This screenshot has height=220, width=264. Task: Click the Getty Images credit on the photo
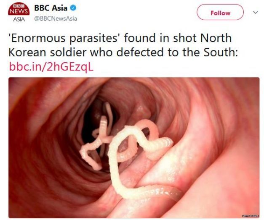250,216
